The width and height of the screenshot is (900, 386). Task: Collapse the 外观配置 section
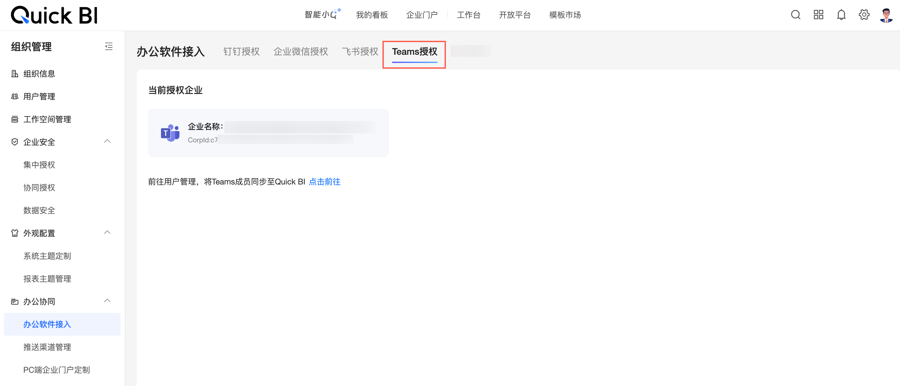coord(107,233)
